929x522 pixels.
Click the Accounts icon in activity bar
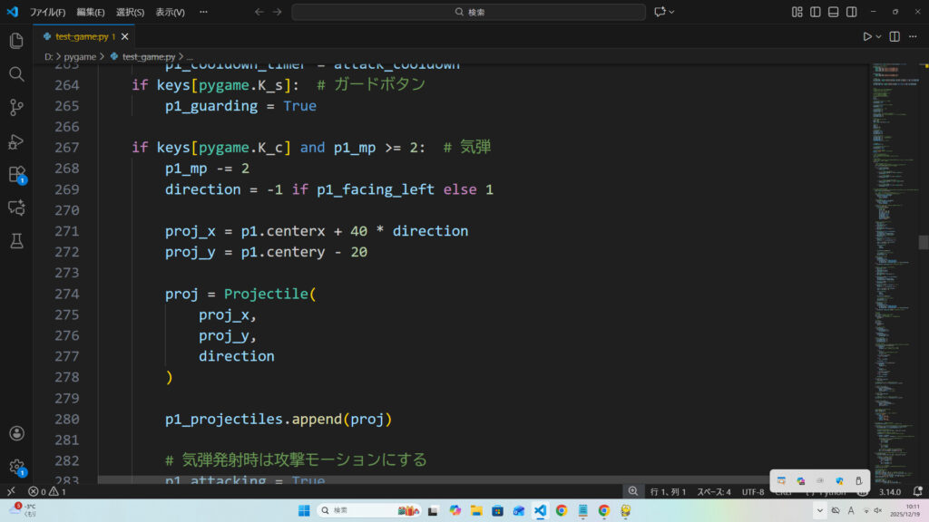(x=15, y=434)
